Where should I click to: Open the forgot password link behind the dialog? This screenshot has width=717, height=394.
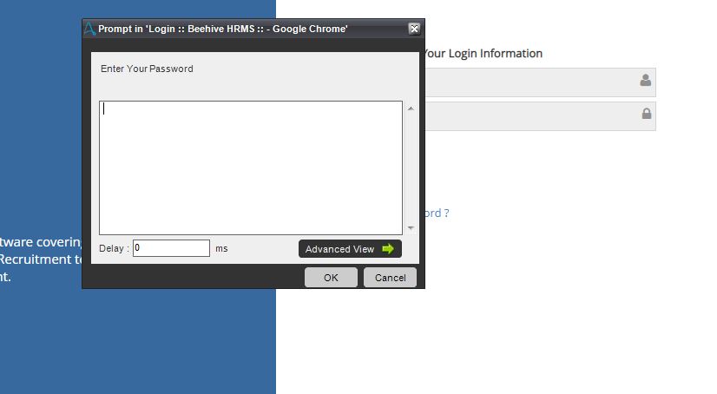437,213
